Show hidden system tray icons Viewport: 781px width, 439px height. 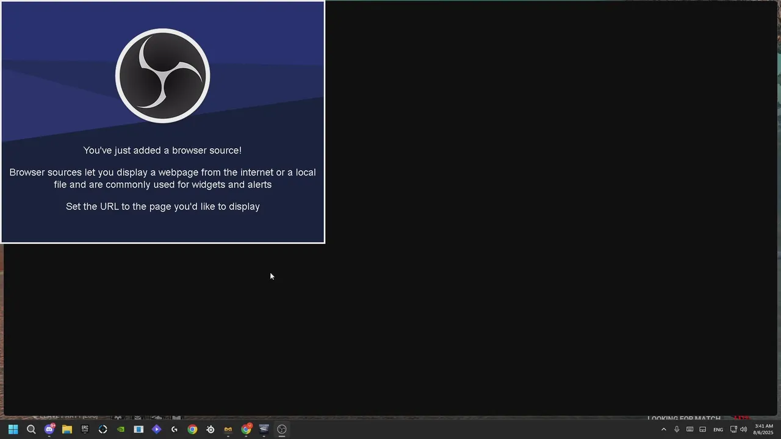[x=664, y=429]
